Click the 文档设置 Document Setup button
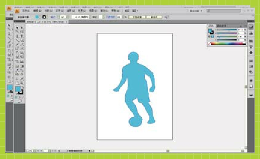 (137, 17)
